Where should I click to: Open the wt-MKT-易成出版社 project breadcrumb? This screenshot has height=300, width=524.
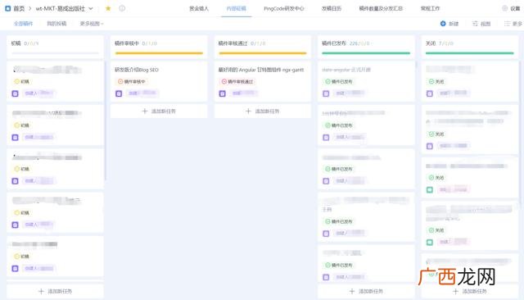[61, 9]
